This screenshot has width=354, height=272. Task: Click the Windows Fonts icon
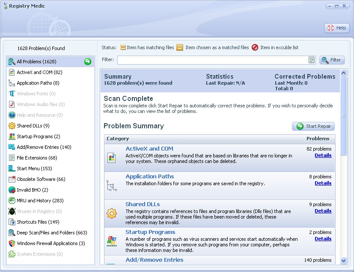[x=12, y=94]
